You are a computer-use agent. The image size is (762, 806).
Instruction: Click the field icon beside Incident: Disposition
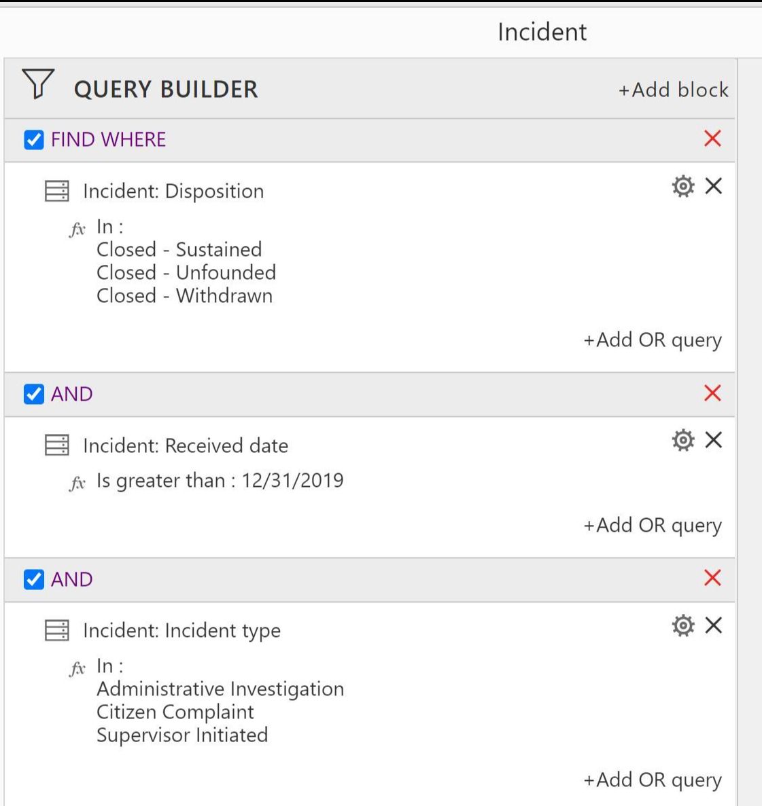click(x=57, y=191)
